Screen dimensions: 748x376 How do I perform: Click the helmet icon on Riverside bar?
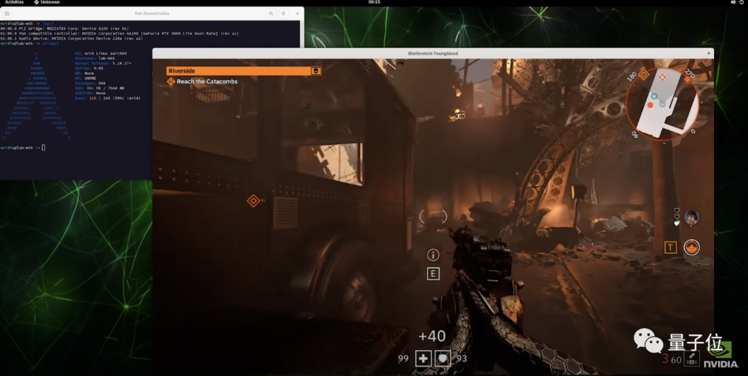coord(315,71)
